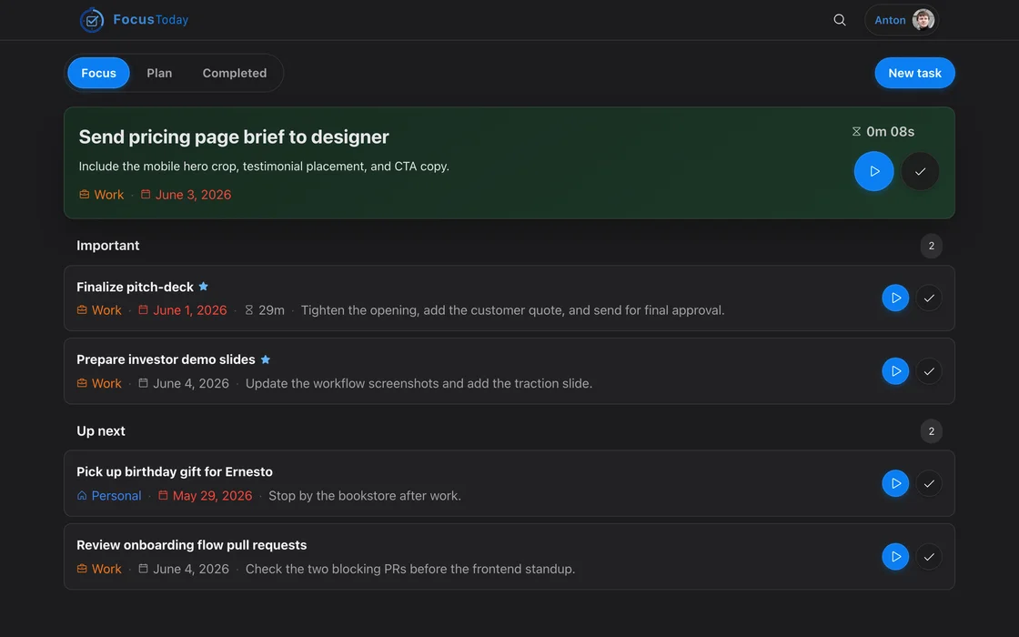Click briefcase icon on Finalize pitch-deck row
Viewport: 1019px width, 637px height.
(82, 310)
